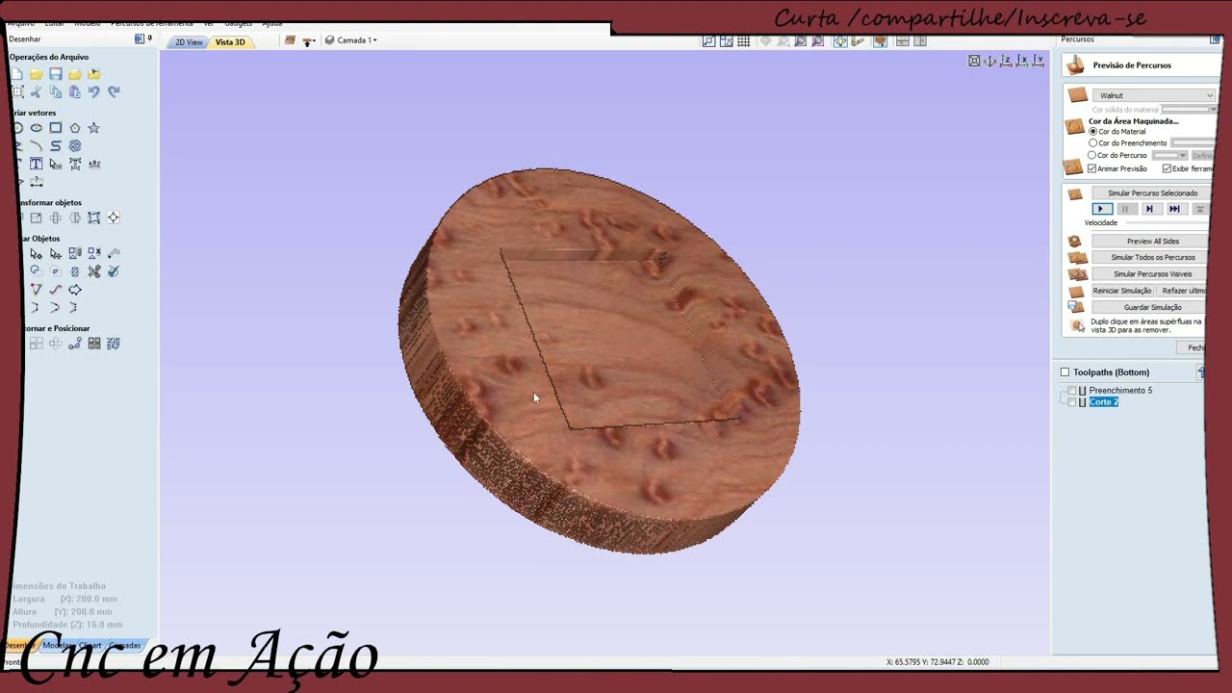The width and height of the screenshot is (1232, 693).
Task: Select the Cor do Preenchimento radio button
Action: pyautogui.click(x=1092, y=143)
